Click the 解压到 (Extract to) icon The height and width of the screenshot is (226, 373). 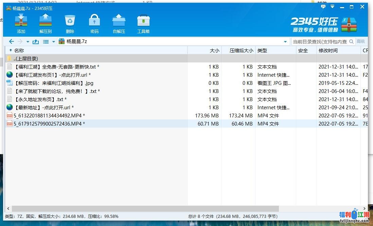click(x=45, y=23)
